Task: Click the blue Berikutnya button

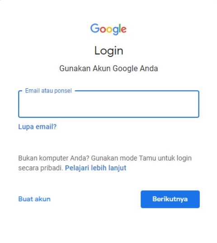Action: 170,199
